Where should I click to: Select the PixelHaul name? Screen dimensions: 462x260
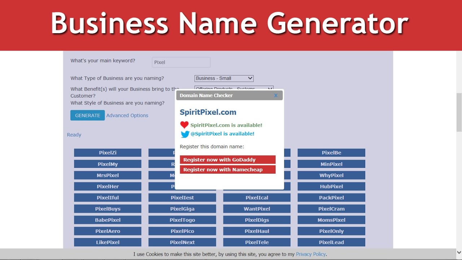[x=257, y=231]
